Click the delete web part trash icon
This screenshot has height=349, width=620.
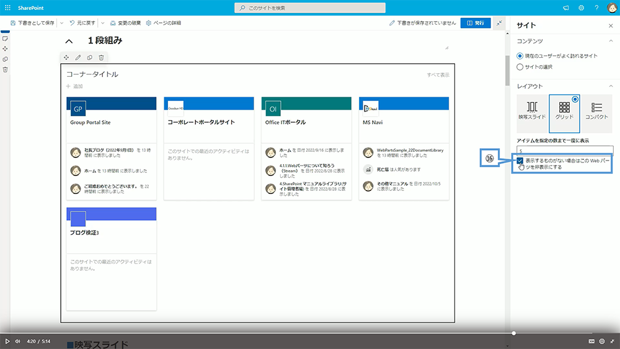click(x=101, y=57)
